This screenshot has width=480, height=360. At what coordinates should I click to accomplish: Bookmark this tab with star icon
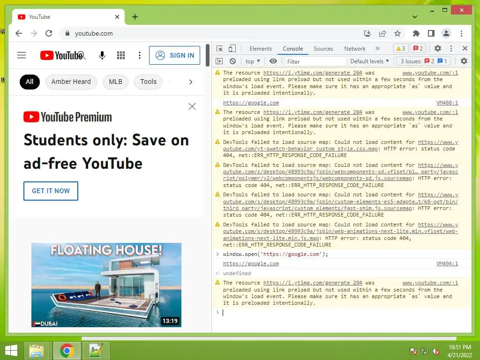[x=397, y=33]
